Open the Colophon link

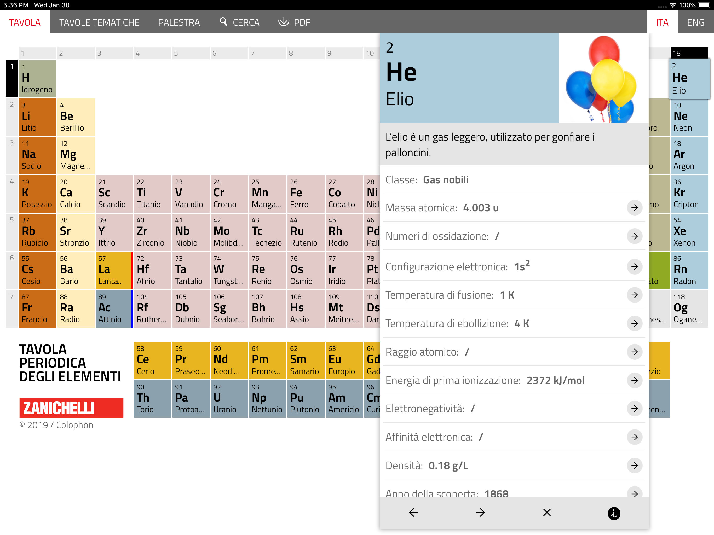click(x=74, y=425)
